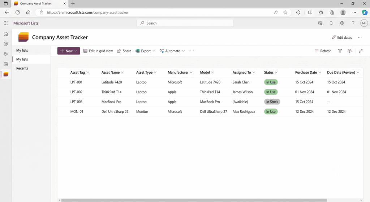The width and height of the screenshot is (370, 202).
Task: Click the Share button
Action: click(x=124, y=51)
